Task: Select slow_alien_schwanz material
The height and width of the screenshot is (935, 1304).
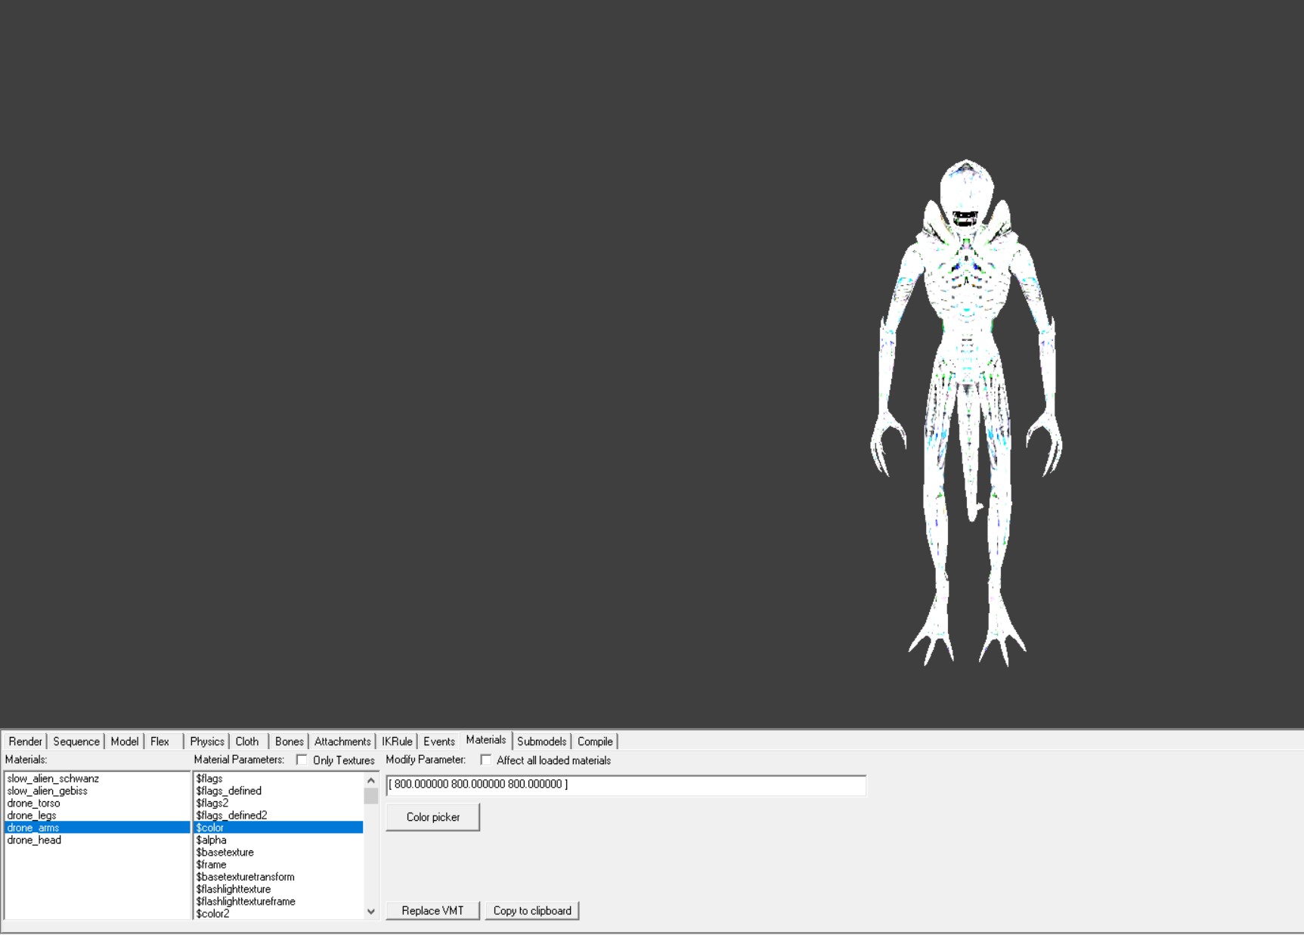Action: 97,779
